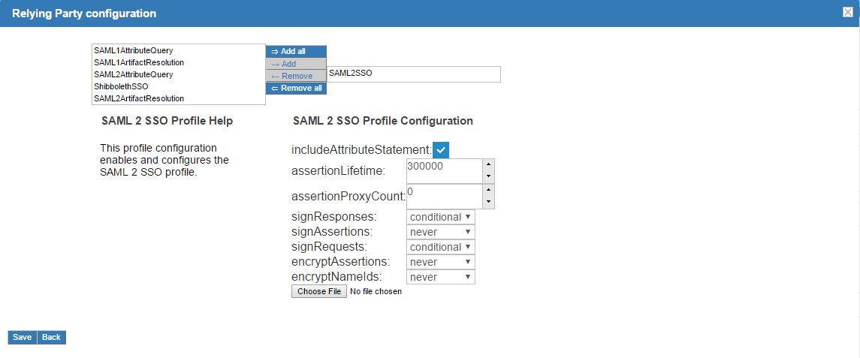This screenshot has width=860, height=358.
Task: Uncheck the includeAttributeStatement checkbox
Action: point(441,149)
